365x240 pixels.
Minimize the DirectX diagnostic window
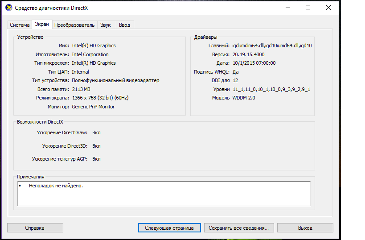point(288,8)
